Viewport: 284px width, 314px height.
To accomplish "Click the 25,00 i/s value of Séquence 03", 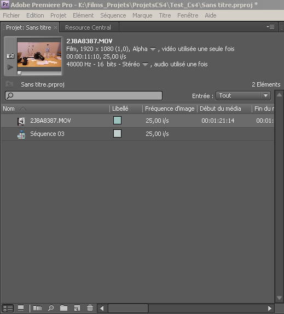I will 157,134.
